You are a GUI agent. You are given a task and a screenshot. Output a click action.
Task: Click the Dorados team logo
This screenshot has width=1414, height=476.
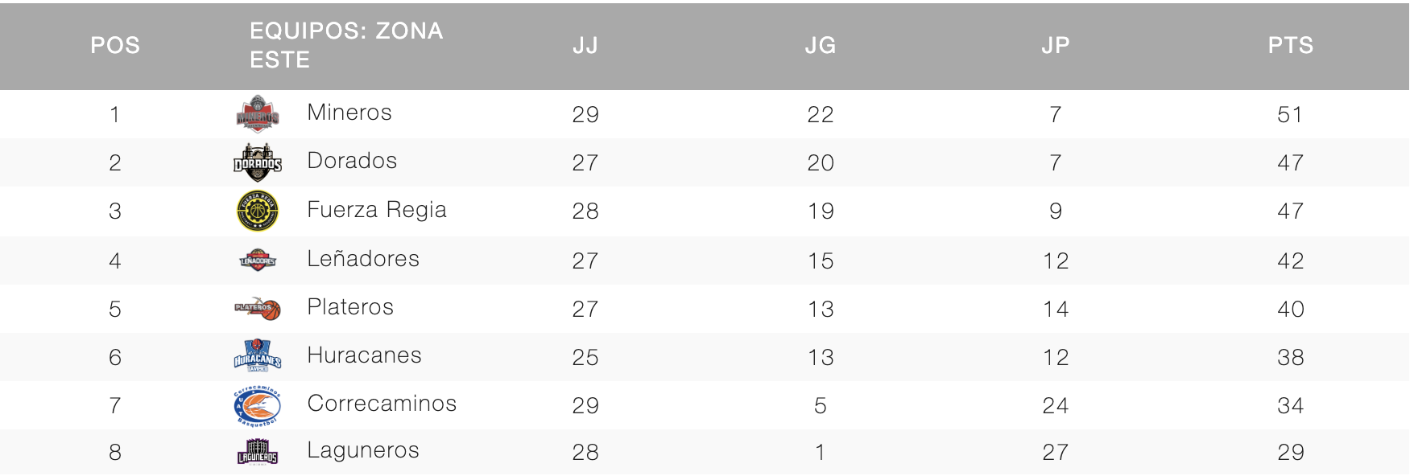point(258,162)
